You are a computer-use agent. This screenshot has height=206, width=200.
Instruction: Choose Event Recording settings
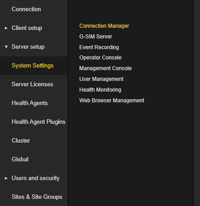click(99, 47)
